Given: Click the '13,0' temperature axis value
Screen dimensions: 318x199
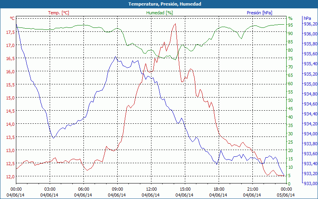Looking at the screenshot, I should (x=11, y=150).
